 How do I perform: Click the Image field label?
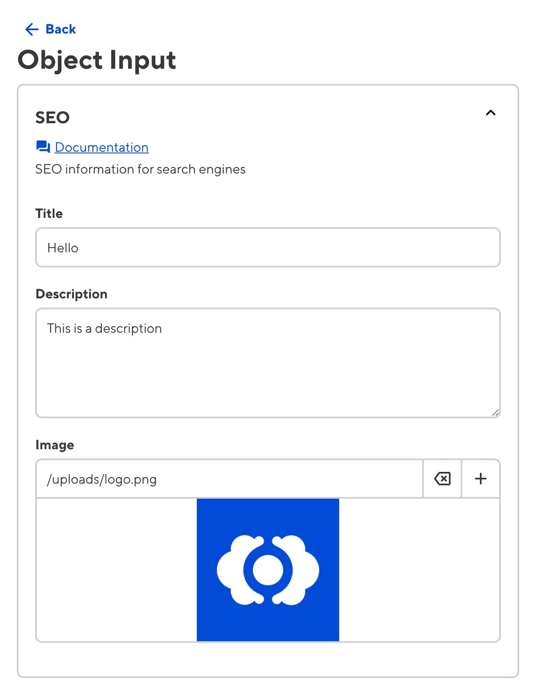(55, 445)
